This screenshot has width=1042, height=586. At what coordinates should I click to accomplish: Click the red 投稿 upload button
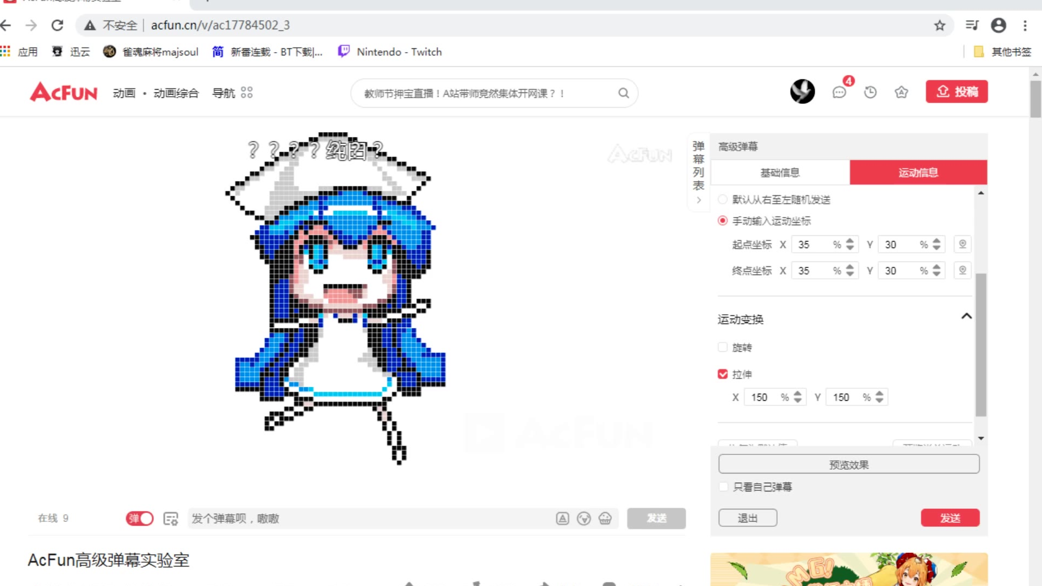957,91
